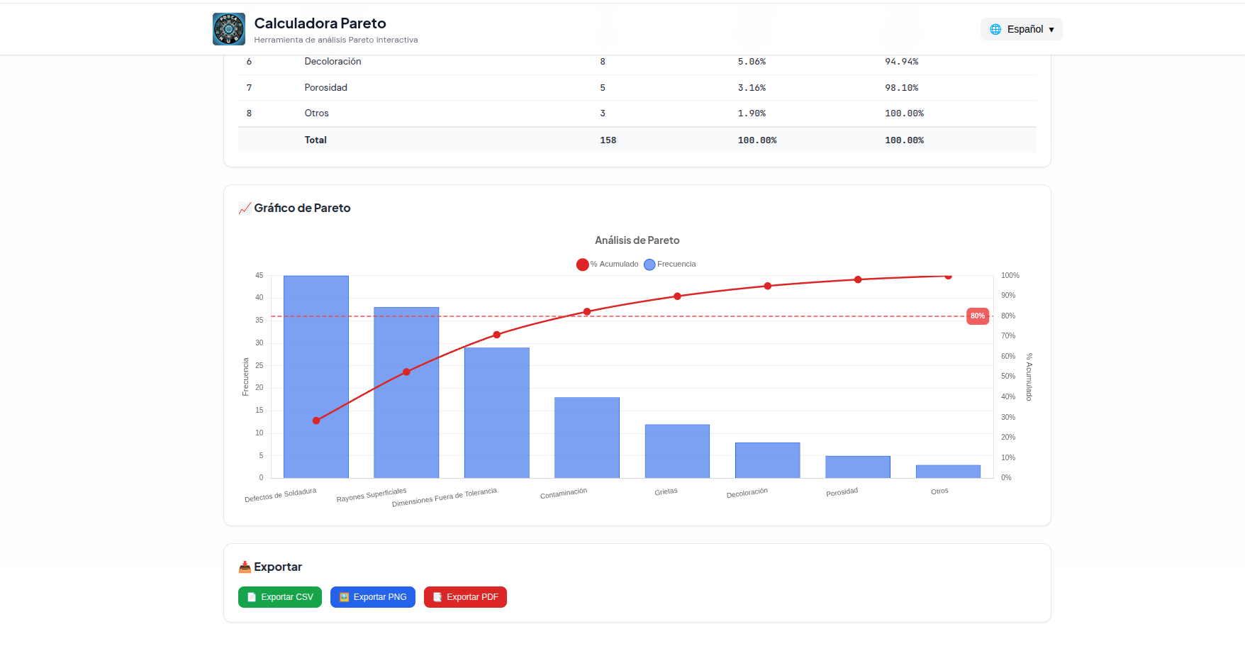Click the Defectos de Soldadura bar
This screenshot has height=668, width=1245.
[x=316, y=377]
